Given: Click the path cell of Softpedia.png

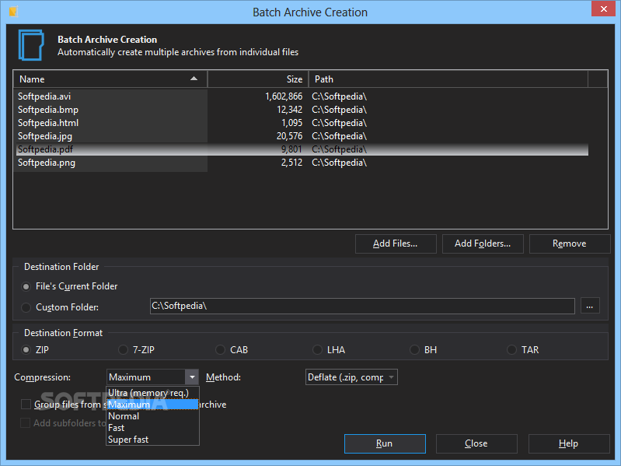Looking at the screenshot, I should [x=340, y=163].
